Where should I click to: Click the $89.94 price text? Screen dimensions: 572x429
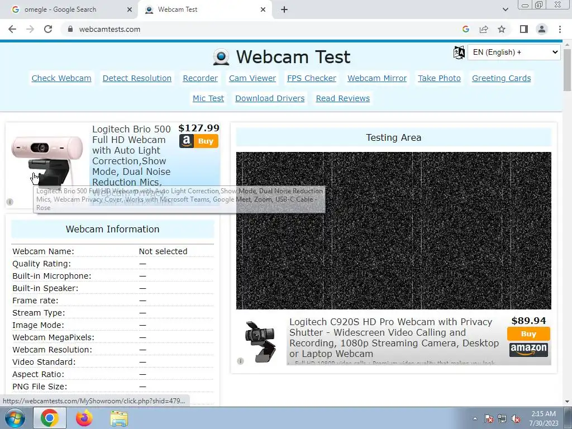(x=528, y=321)
